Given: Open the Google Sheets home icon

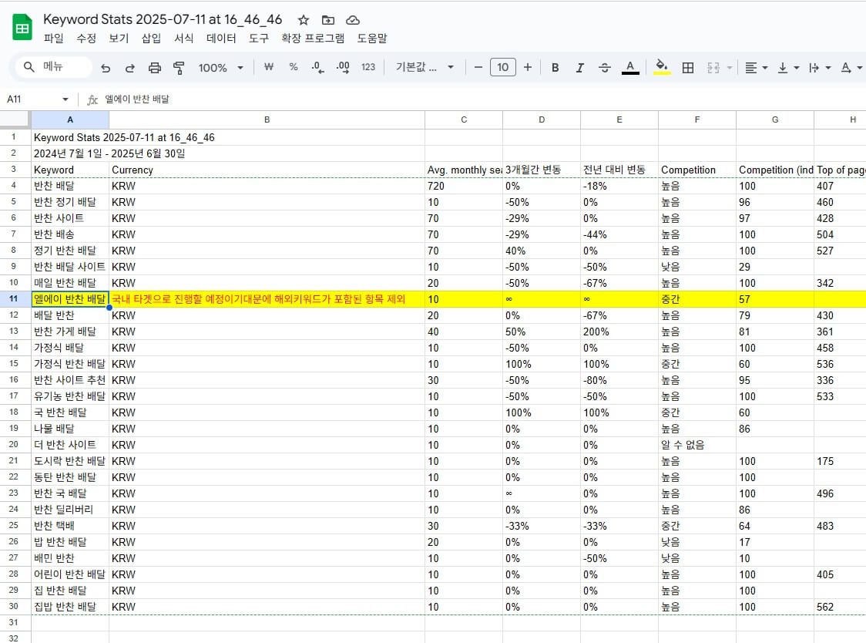Looking at the screenshot, I should (x=22, y=29).
